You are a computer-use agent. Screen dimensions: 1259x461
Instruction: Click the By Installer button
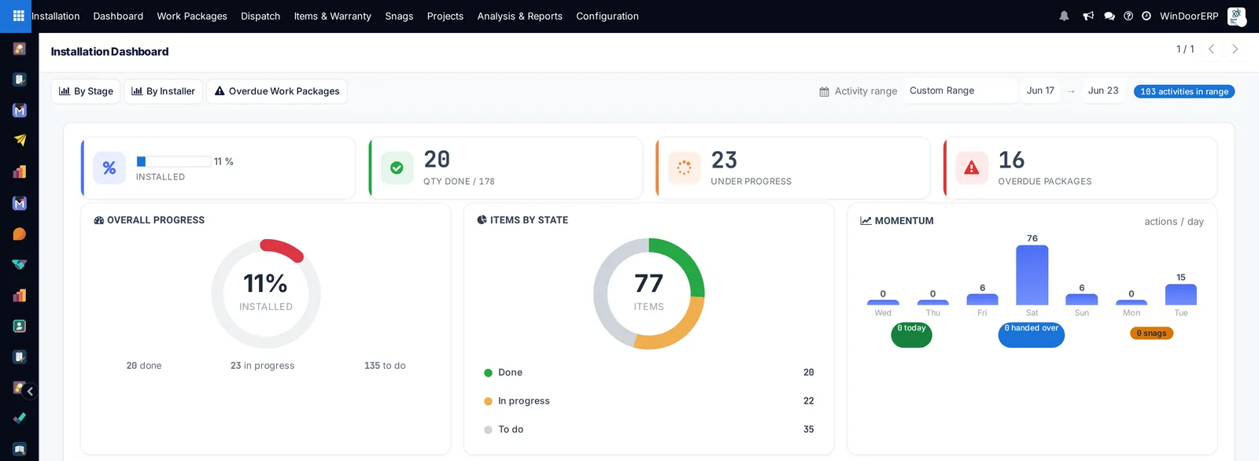(x=164, y=91)
